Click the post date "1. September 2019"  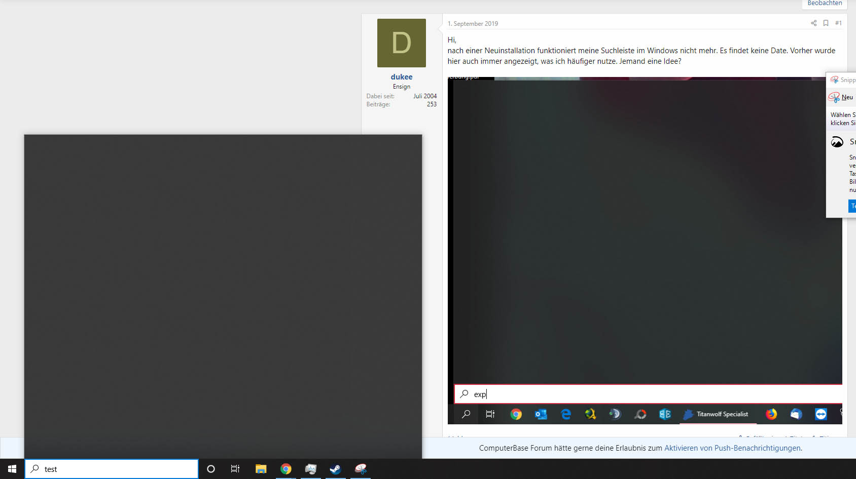473,24
